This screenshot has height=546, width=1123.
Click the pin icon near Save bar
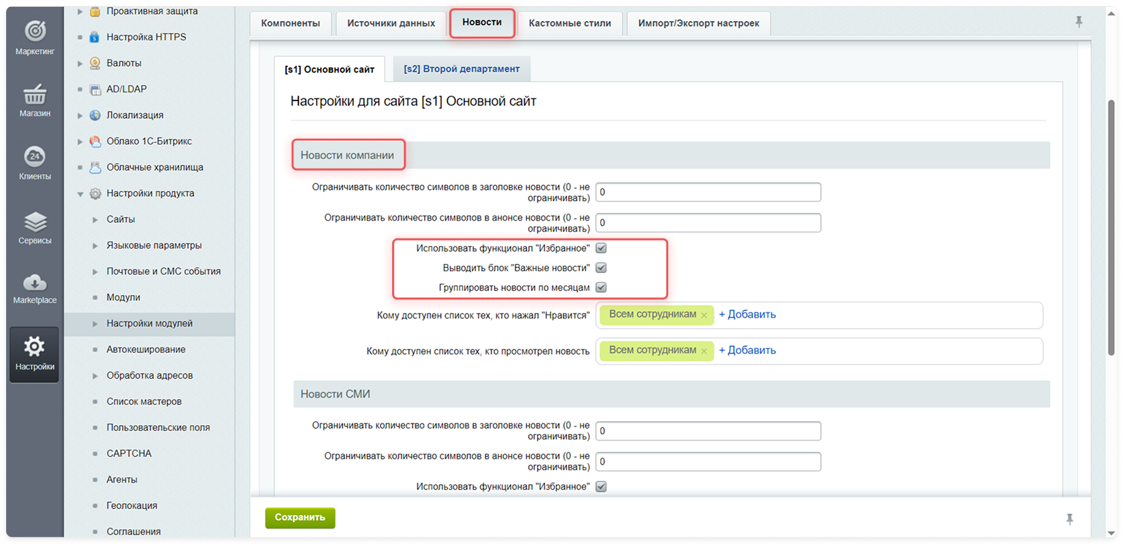tap(1070, 519)
